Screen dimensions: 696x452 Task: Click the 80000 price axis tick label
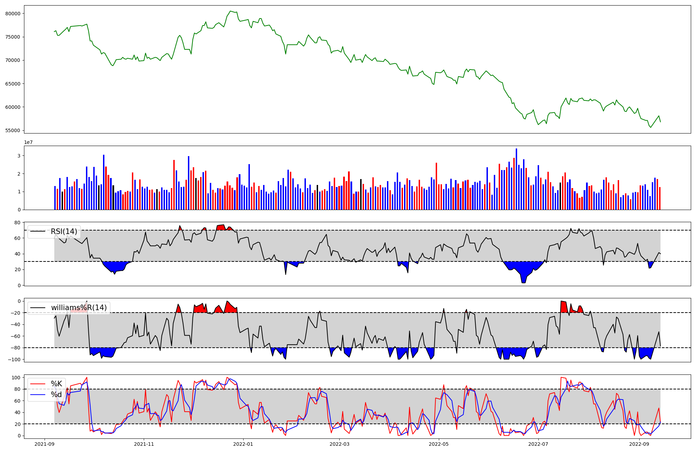(13, 14)
